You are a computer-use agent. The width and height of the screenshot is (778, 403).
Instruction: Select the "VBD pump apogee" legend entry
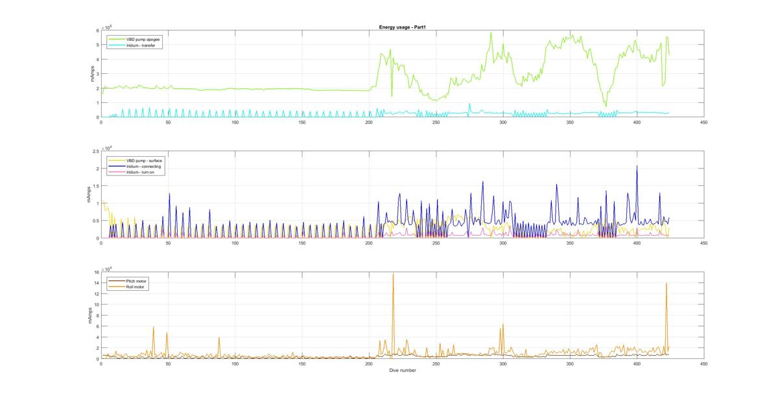pos(143,40)
